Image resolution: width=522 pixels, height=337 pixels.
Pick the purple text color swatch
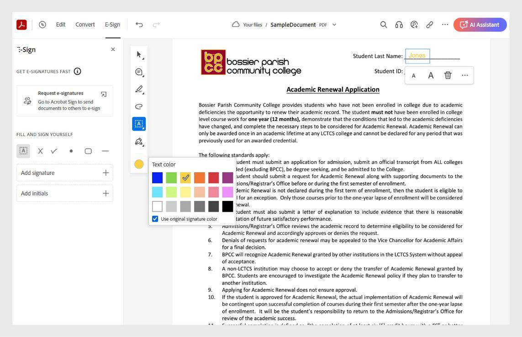[x=228, y=178]
